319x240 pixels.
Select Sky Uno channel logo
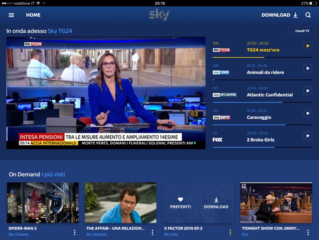(221, 72)
